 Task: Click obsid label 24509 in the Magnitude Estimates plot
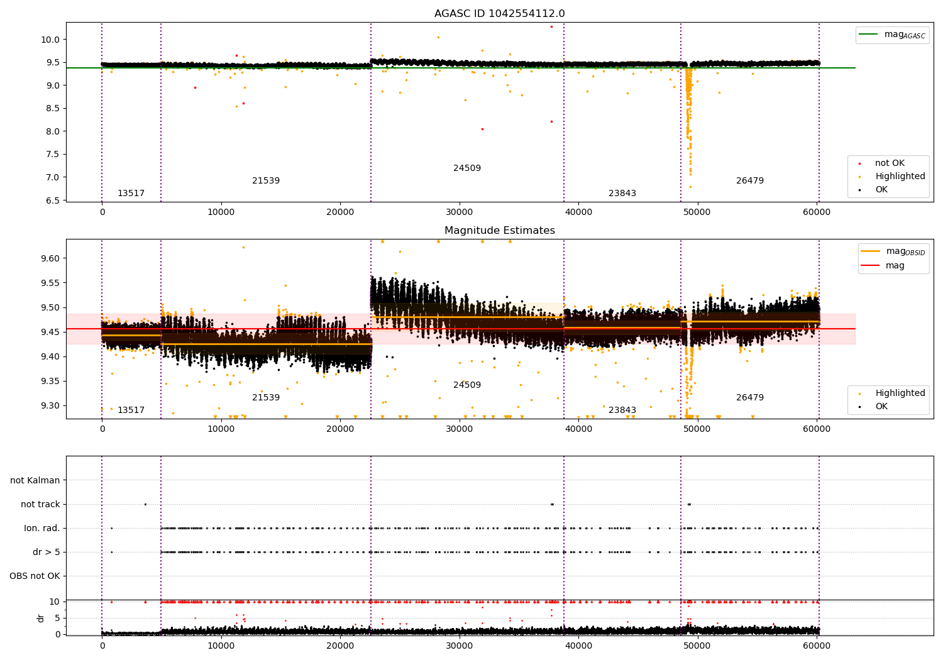tap(467, 385)
